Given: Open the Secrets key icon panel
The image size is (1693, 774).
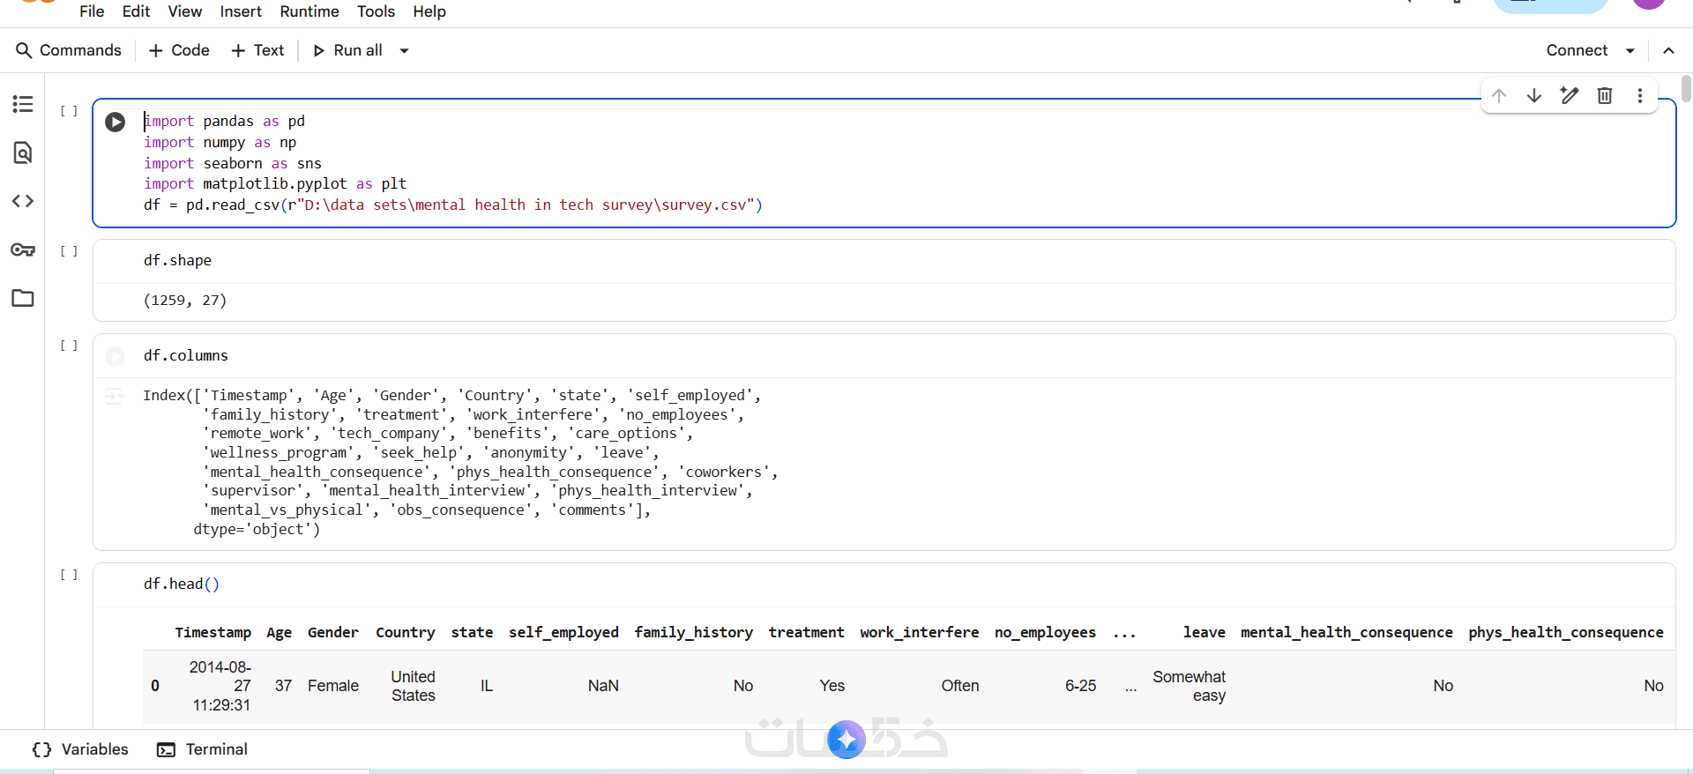Looking at the screenshot, I should [x=23, y=249].
